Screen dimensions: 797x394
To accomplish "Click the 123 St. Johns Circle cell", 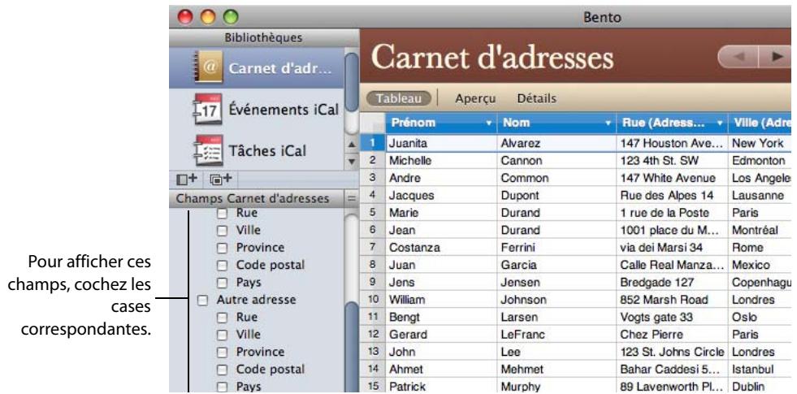I will (x=672, y=352).
